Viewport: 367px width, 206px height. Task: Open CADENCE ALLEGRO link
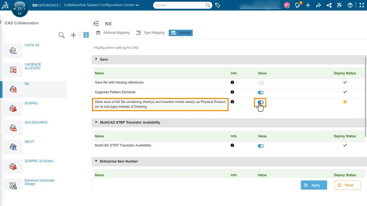pyautogui.click(x=33, y=66)
